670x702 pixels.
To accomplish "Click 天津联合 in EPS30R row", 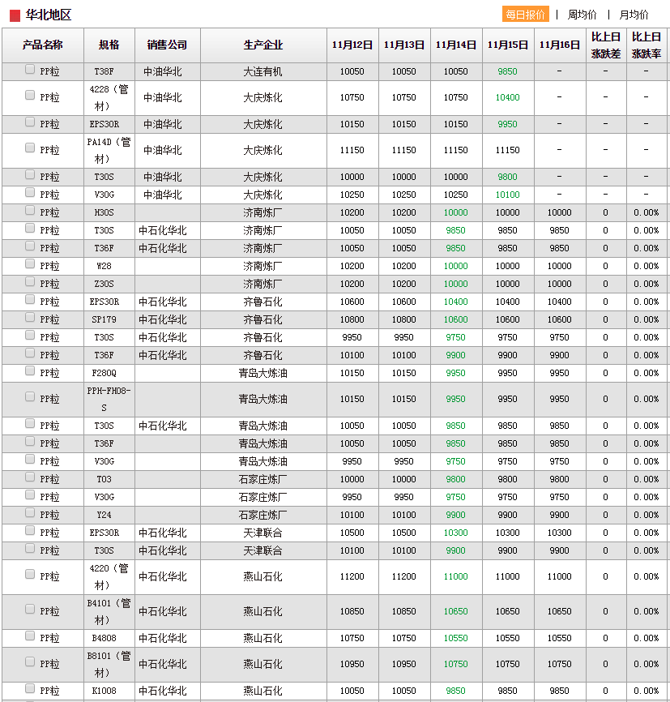I will coord(263,533).
